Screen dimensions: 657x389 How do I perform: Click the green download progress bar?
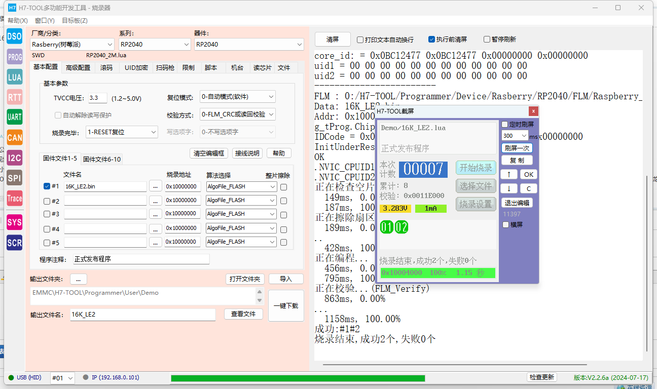pos(298,378)
